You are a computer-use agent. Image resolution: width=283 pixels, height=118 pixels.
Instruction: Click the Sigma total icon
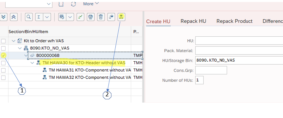tap(39, 17)
